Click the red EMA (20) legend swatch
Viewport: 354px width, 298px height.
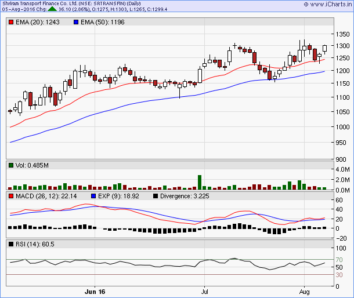[x=11, y=22]
